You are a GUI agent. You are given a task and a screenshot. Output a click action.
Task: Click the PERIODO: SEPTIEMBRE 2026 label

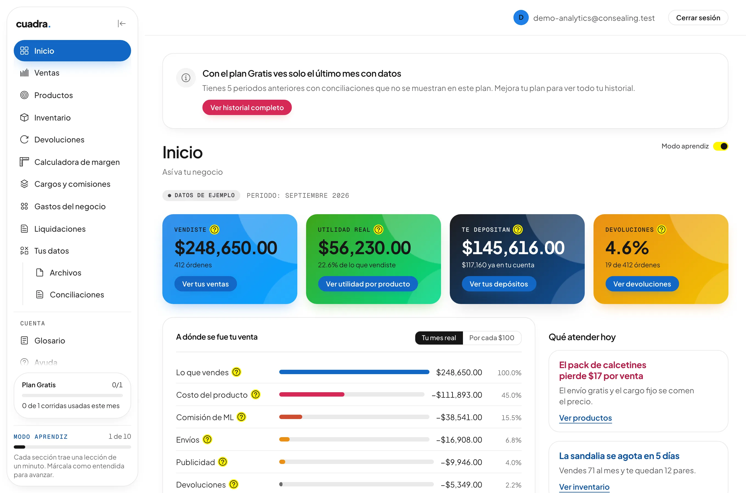click(x=298, y=196)
